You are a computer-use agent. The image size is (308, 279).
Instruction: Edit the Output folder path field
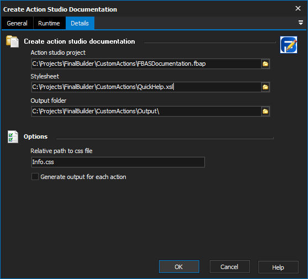click(146, 112)
